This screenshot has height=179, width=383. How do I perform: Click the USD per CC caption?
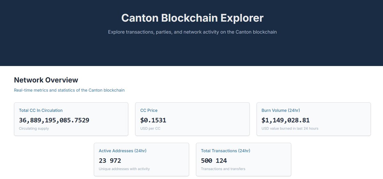click(151, 129)
